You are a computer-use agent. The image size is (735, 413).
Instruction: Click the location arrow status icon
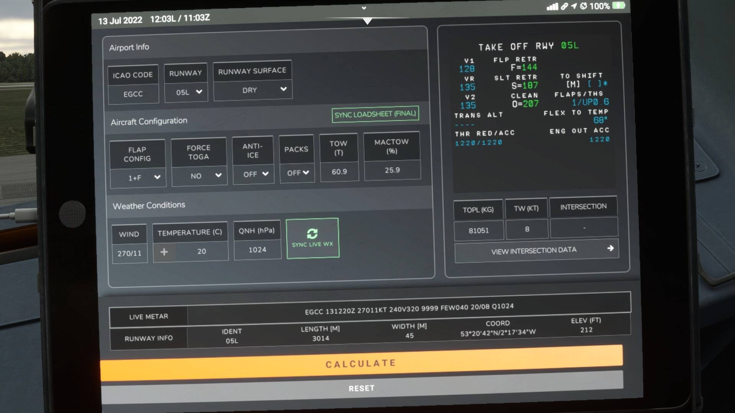tap(574, 6)
